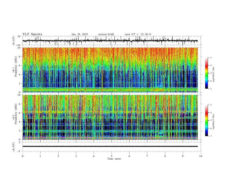Click the time axis tick label '0'
This screenshot has height=175, width=226.
[23, 156]
